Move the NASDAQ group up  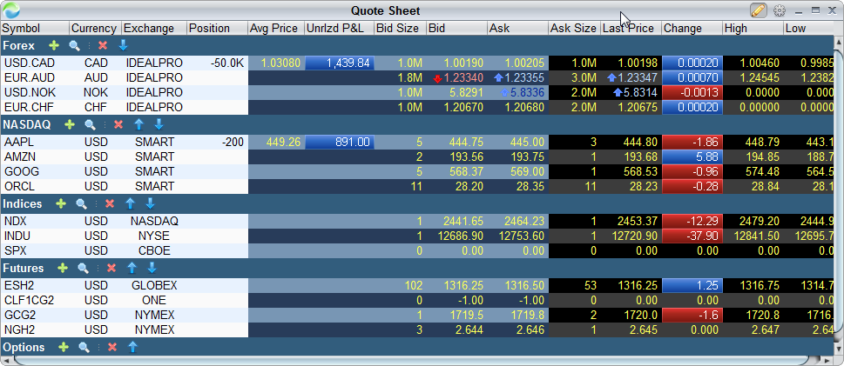click(x=138, y=124)
